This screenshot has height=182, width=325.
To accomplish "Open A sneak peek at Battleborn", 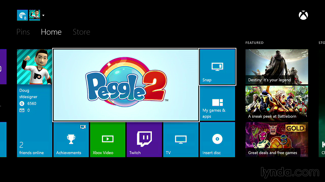I will tap(277, 103).
